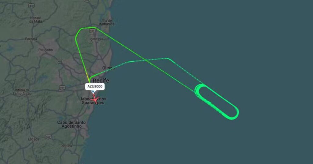This screenshot has width=313, height=164.
Task: Select the AZU8000 flight callsign label
Action: click(x=95, y=87)
